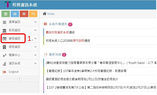The width and height of the screenshot is (157, 95).
Task: Select Logout in the sidebar
Action: point(19,72)
